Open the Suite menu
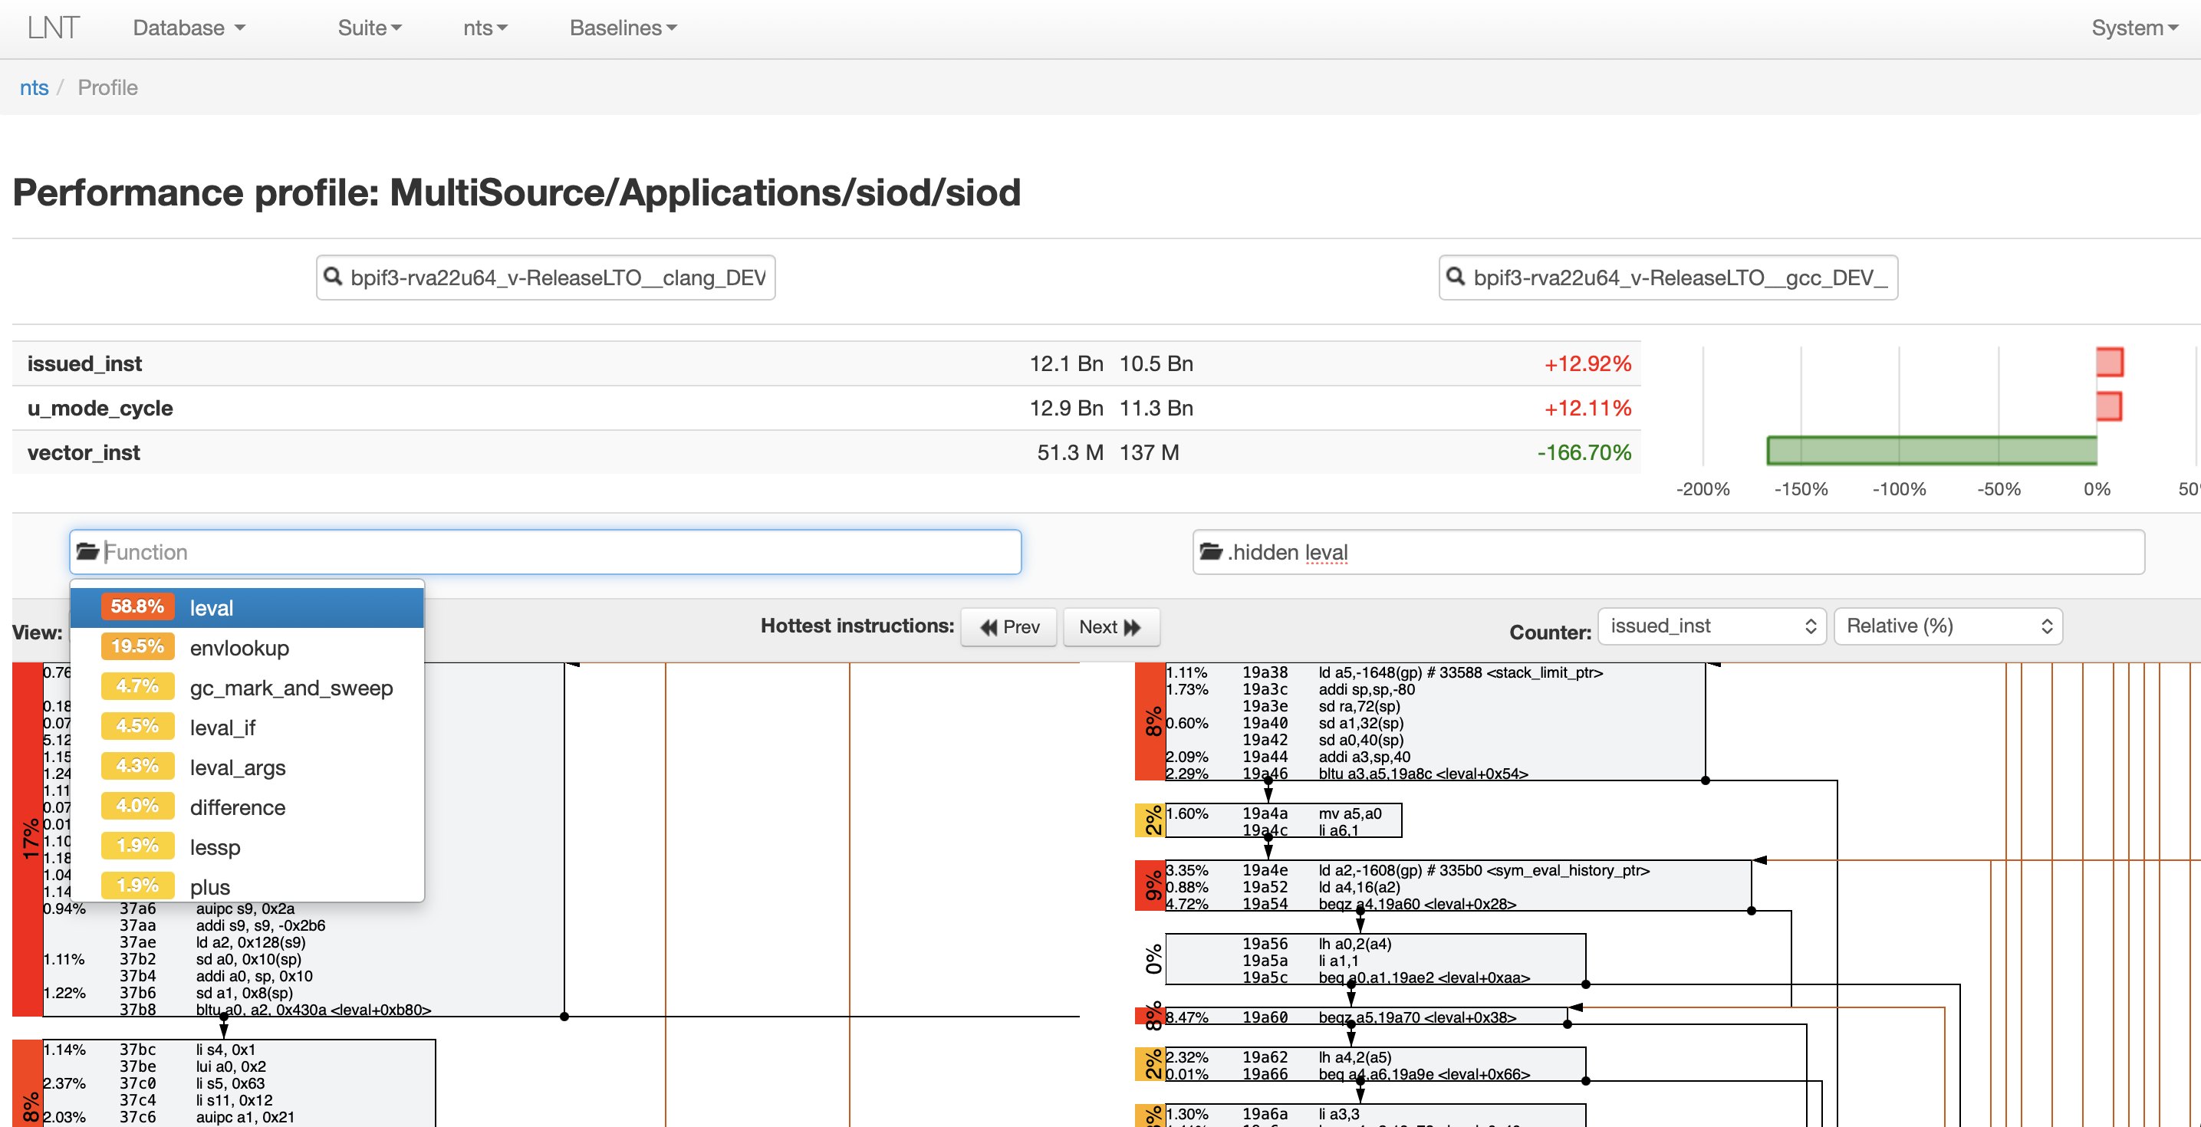The height and width of the screenshot is (1127, 2201). 368,28
